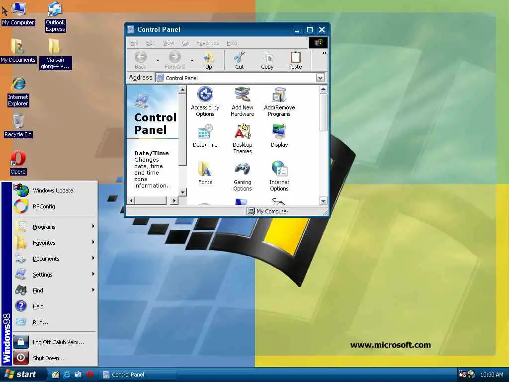509x382 pixels.
Task: Open the View menu
Action: point(169,43)
